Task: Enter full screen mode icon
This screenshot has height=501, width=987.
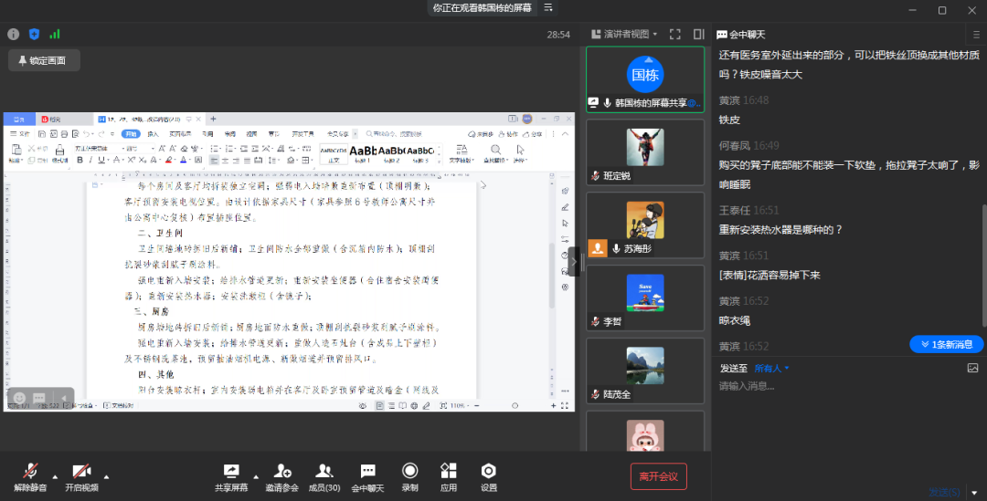Action: coord(675,34)
